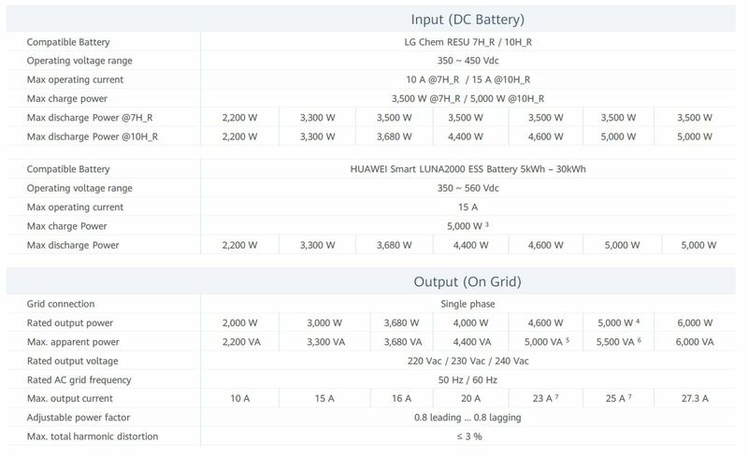Image resolution: width=748 pixels, height=457 pixels.
Task: Select the Max discharge Power @7H_R label
Action: coord(91,118)
